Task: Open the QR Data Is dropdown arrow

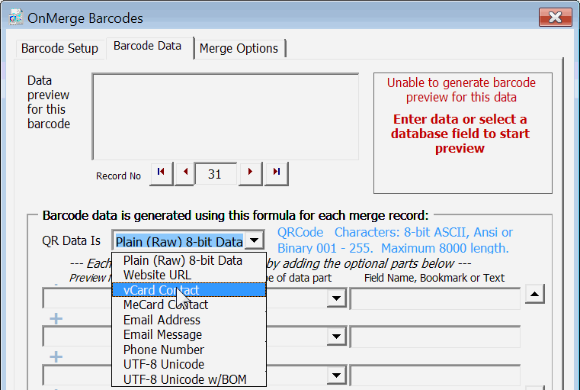Action: [254, 241]
